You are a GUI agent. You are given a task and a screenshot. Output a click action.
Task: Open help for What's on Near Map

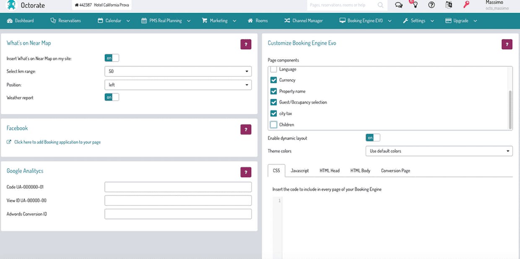(x=246, y=44)
